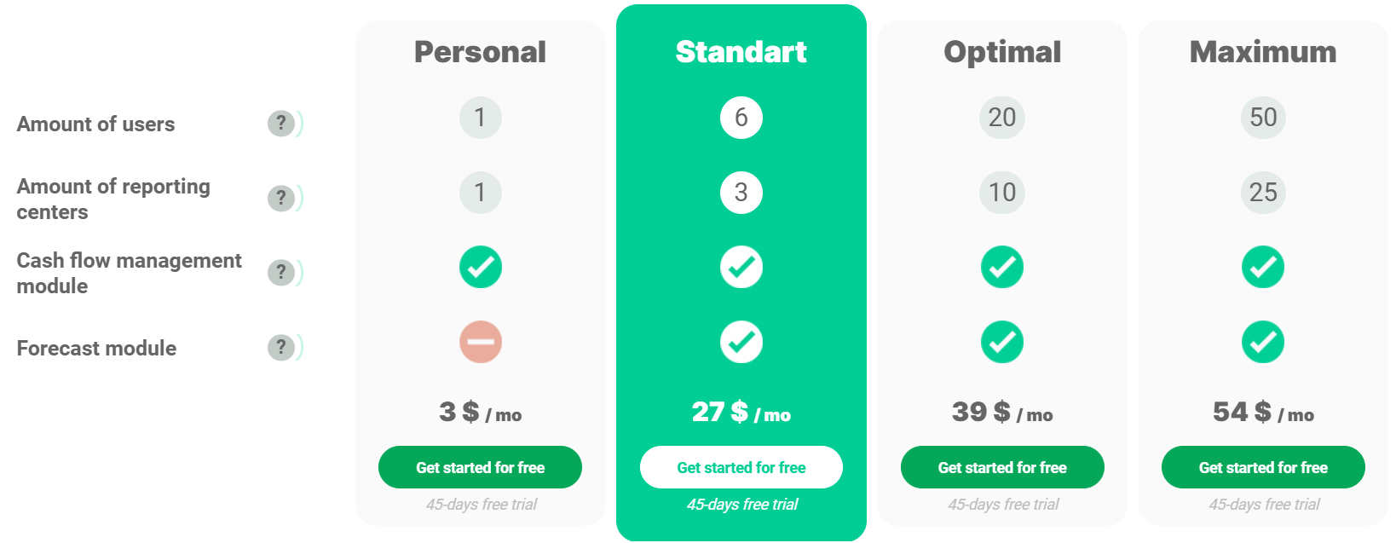Click the red minus icon in the Personal plan
The width and height of the screenshot is (1396, 543).
[481, 342]
